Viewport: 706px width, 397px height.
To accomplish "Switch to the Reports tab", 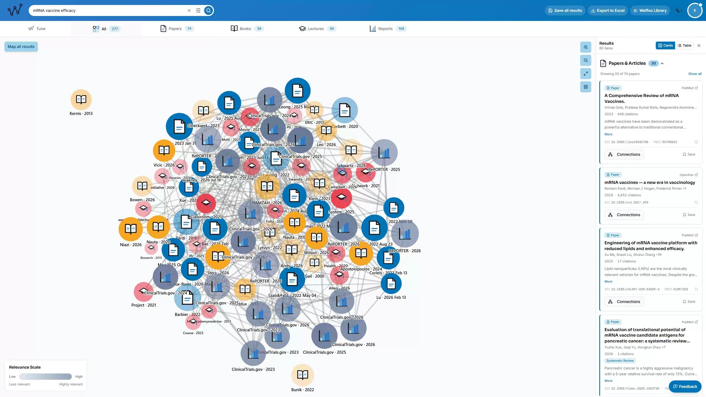I will [x=388, y=29].
